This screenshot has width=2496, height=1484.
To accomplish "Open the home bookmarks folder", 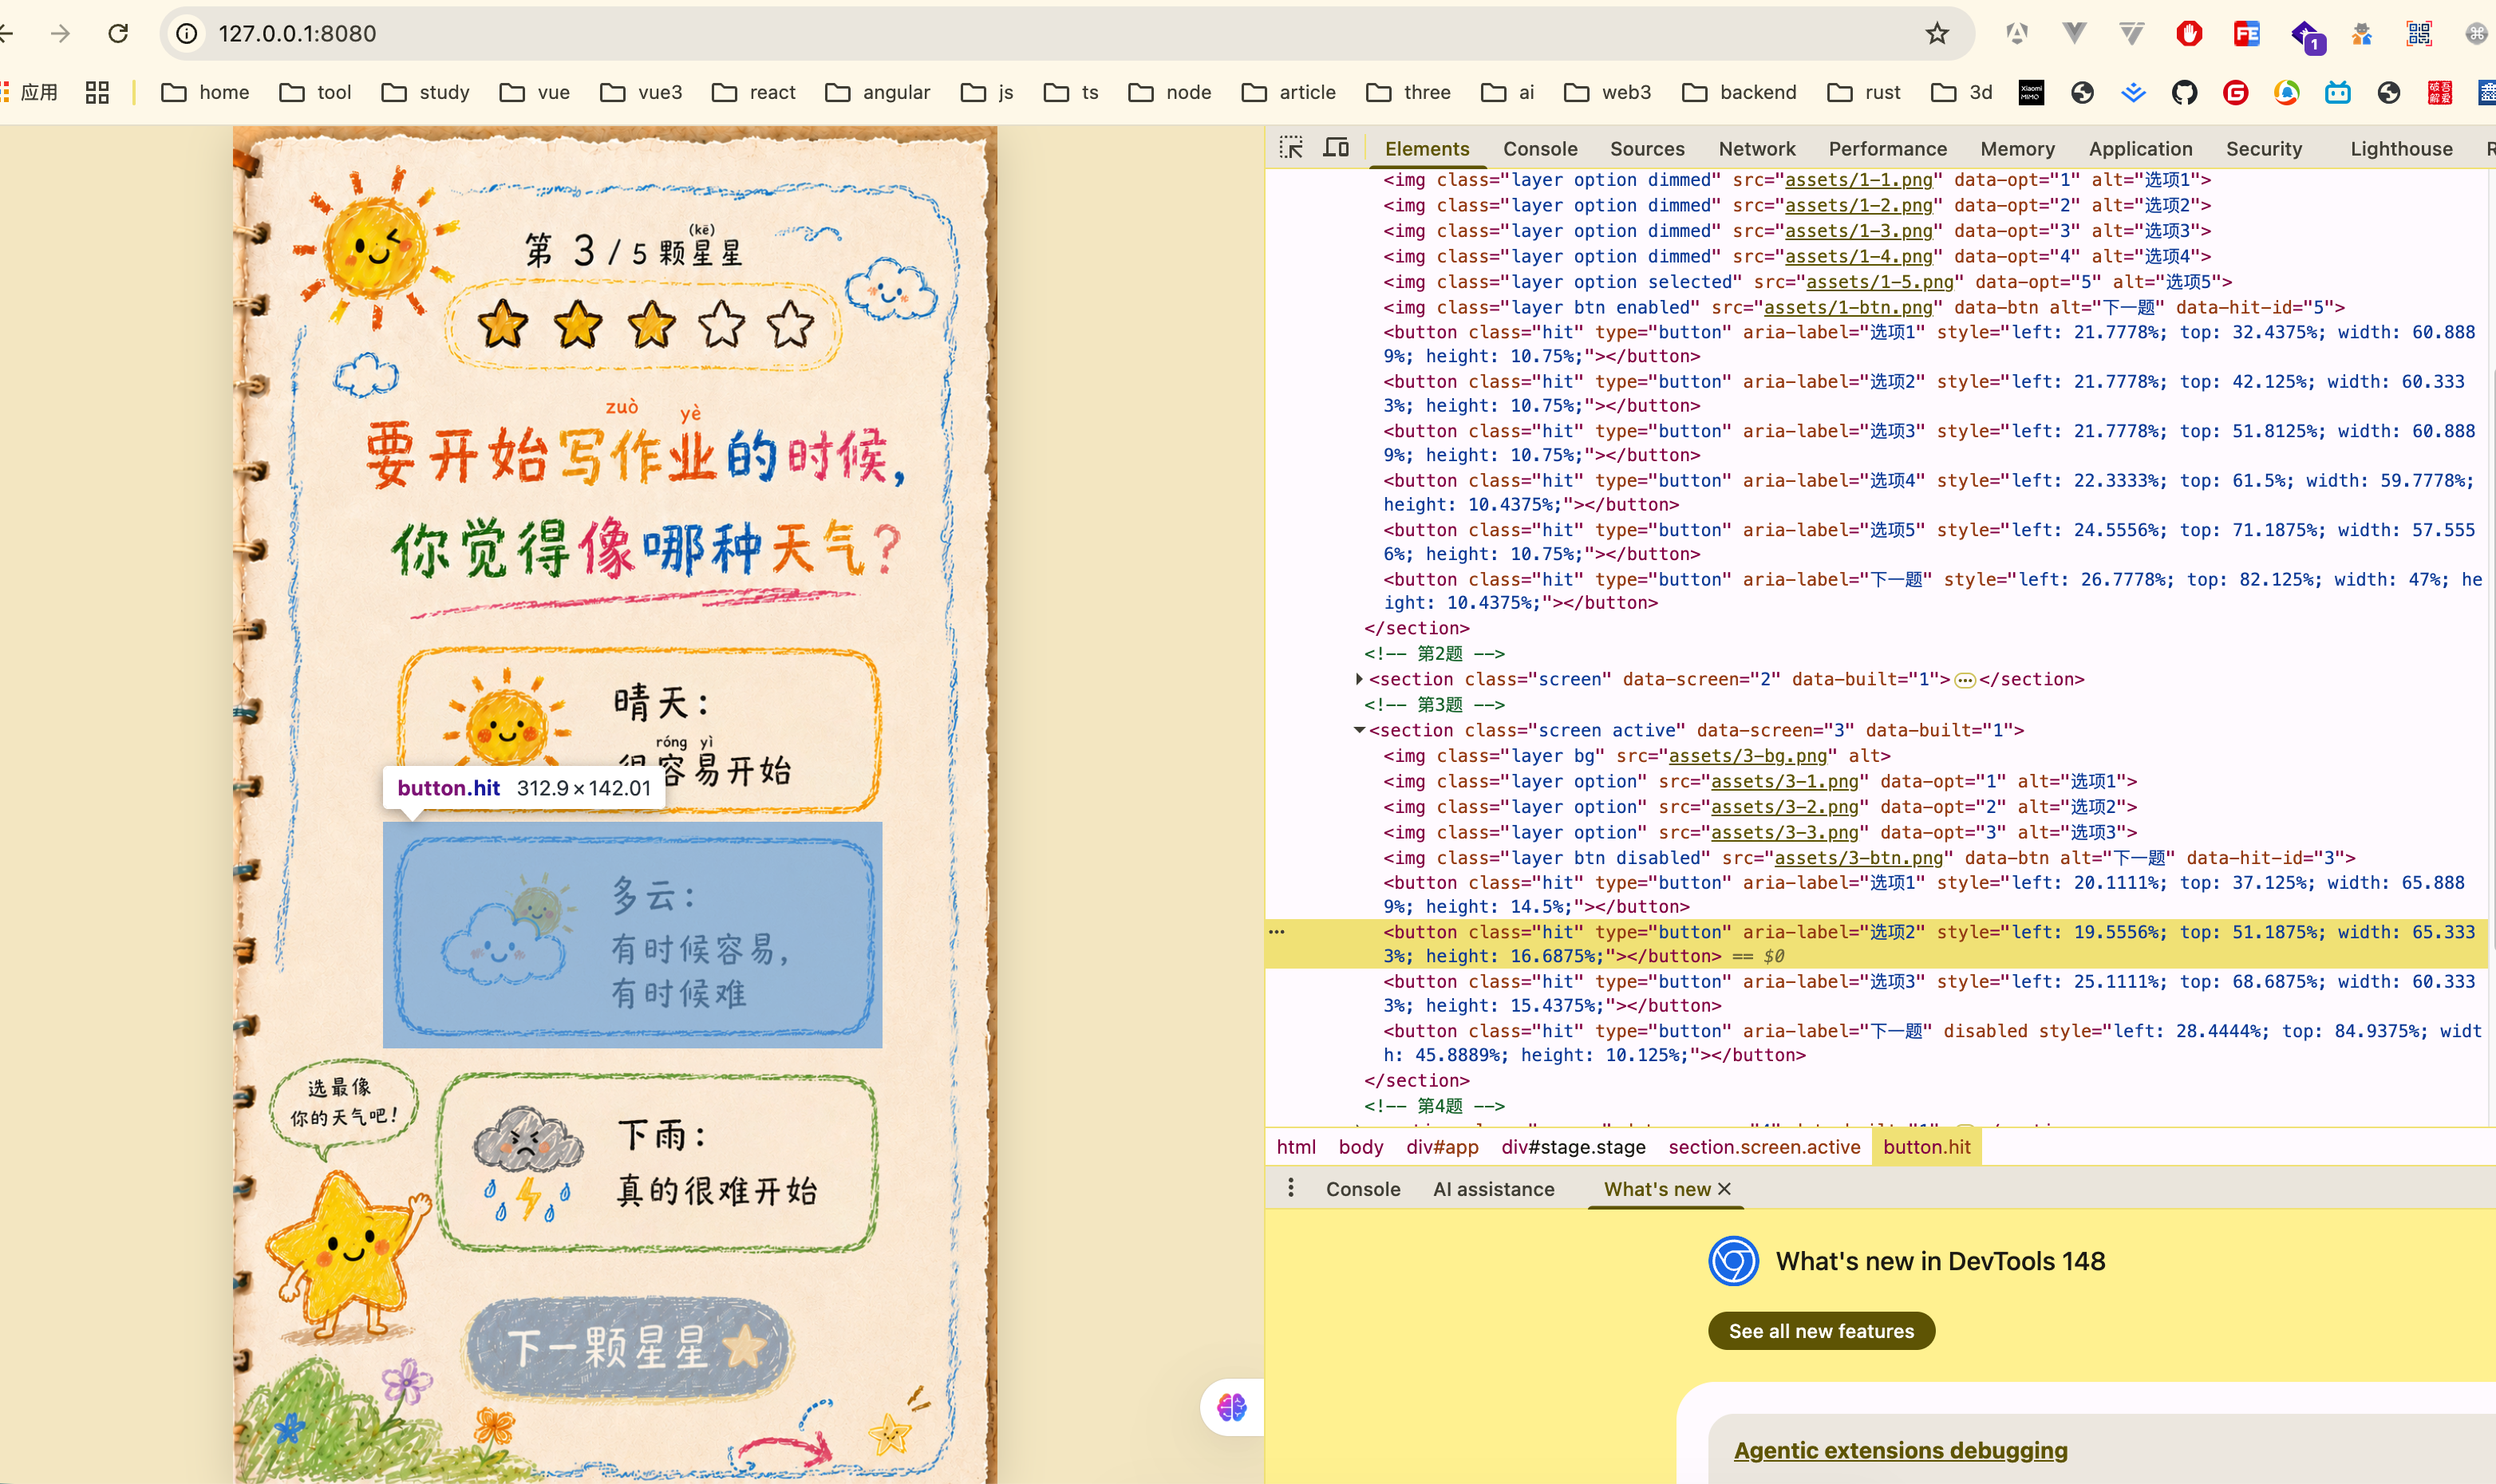I will click(205, 93).
